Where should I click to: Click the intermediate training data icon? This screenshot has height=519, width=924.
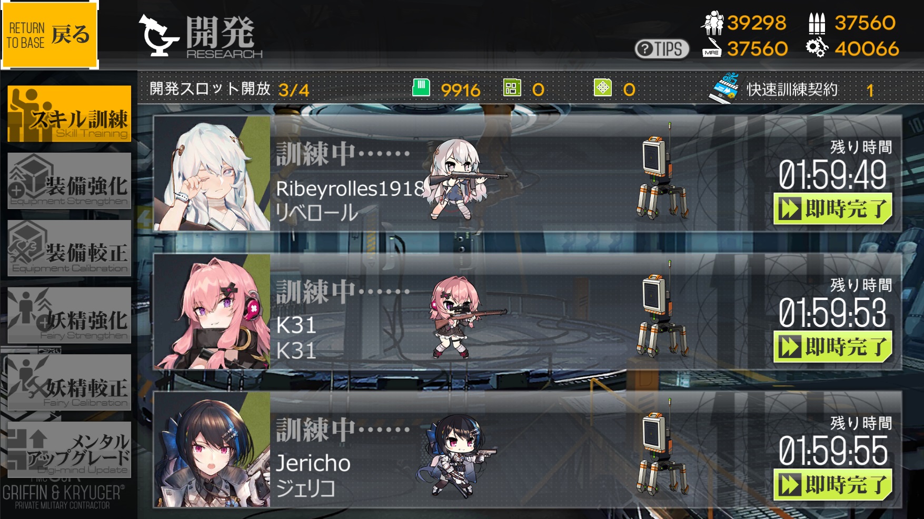coord(512,87)
